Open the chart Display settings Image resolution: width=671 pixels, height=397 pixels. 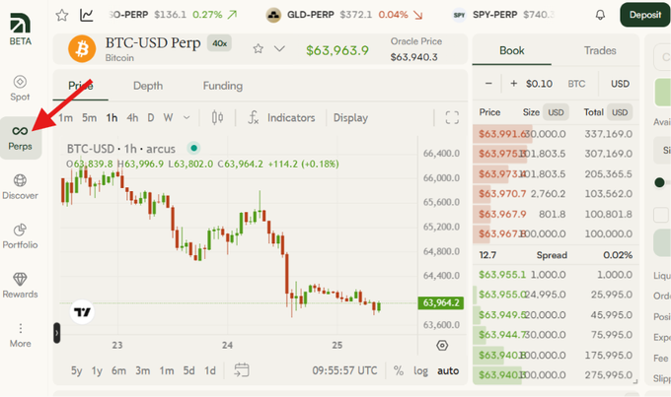tap(350, 117)
